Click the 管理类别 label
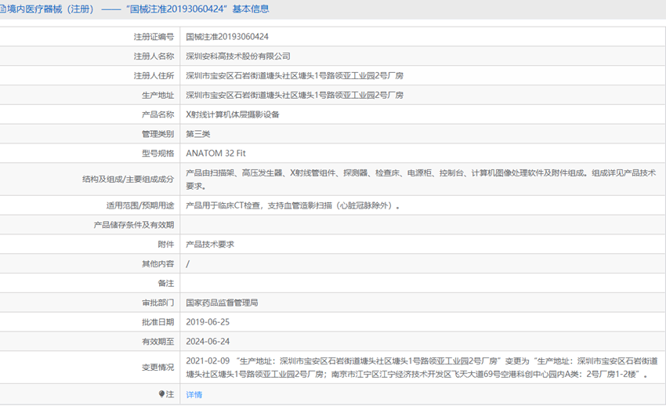This screenshot has width=666, height=406. point(157,134)
